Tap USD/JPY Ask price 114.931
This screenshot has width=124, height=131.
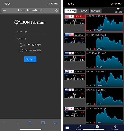[80, 24]
